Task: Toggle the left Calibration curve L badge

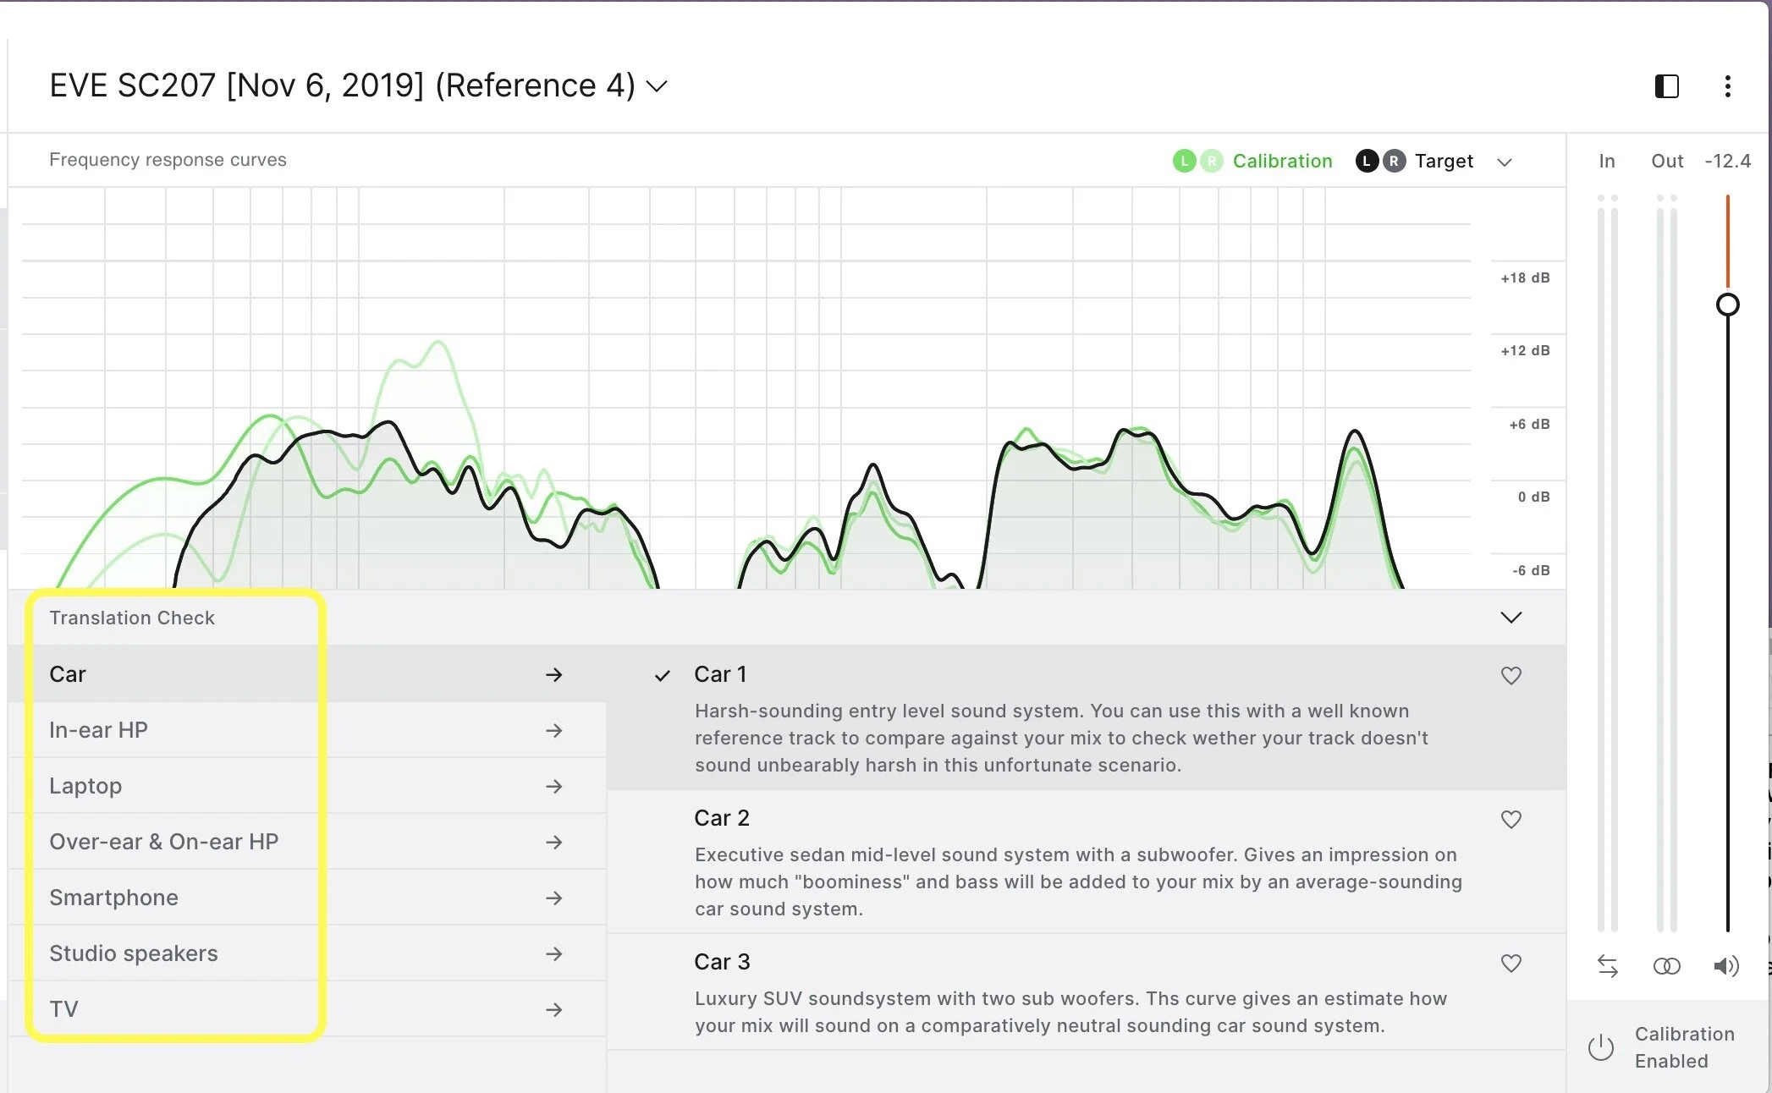Action: (1184, 161)
